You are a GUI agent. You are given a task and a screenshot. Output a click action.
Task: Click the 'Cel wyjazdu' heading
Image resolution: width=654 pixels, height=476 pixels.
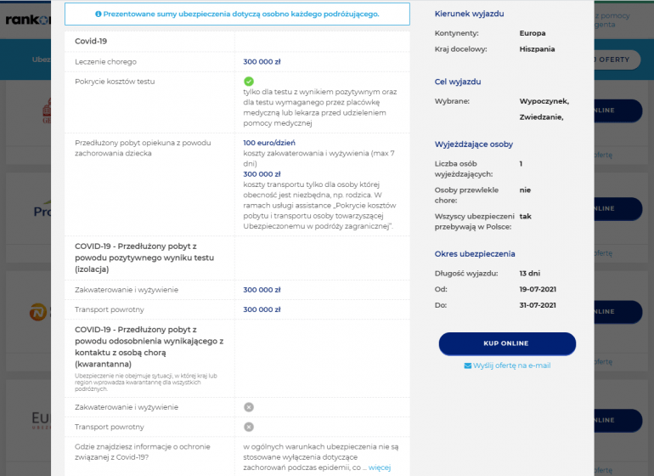coord(458,82)
